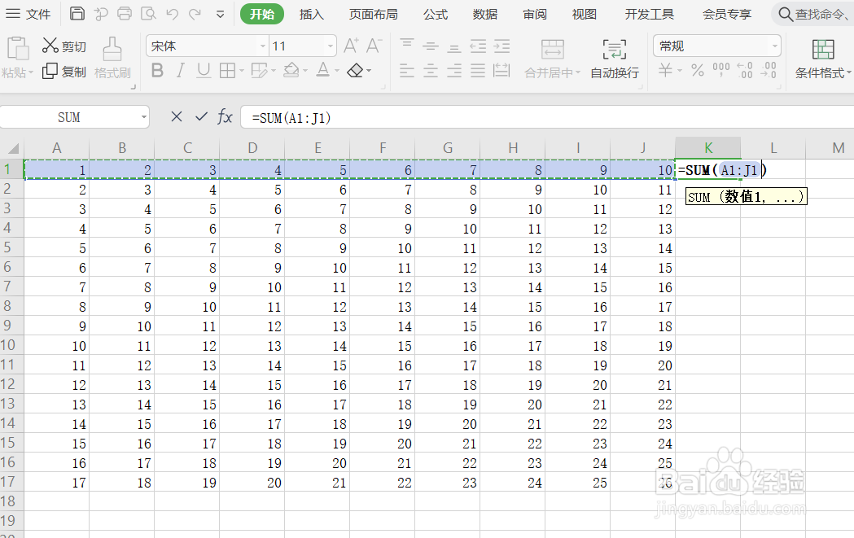Click the distributed alignment icon
The width and height of the screenshot is (854, 538).
(x=501, y=70)
